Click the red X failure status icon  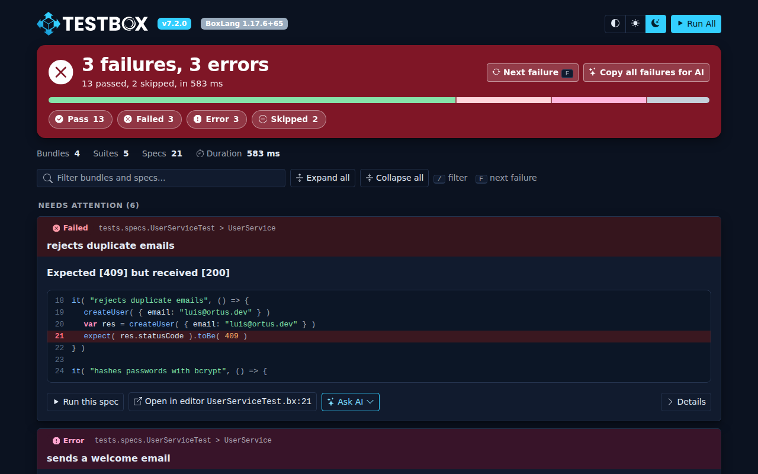61,72
